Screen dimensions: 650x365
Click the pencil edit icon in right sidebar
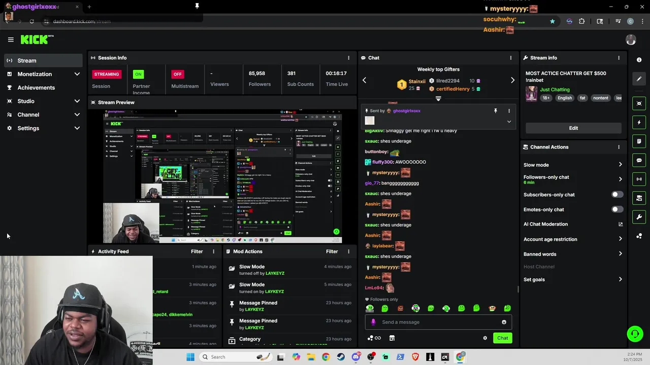[639, 79]
